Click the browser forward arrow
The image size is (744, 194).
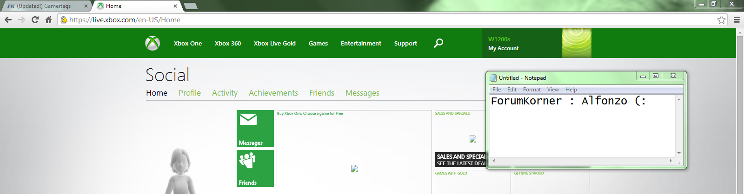click(21, 19)
